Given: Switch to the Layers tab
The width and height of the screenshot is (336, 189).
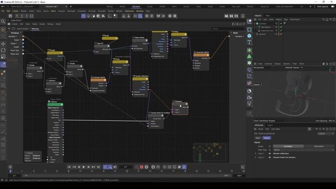Looking at the screenshot, I should (270, 125).
